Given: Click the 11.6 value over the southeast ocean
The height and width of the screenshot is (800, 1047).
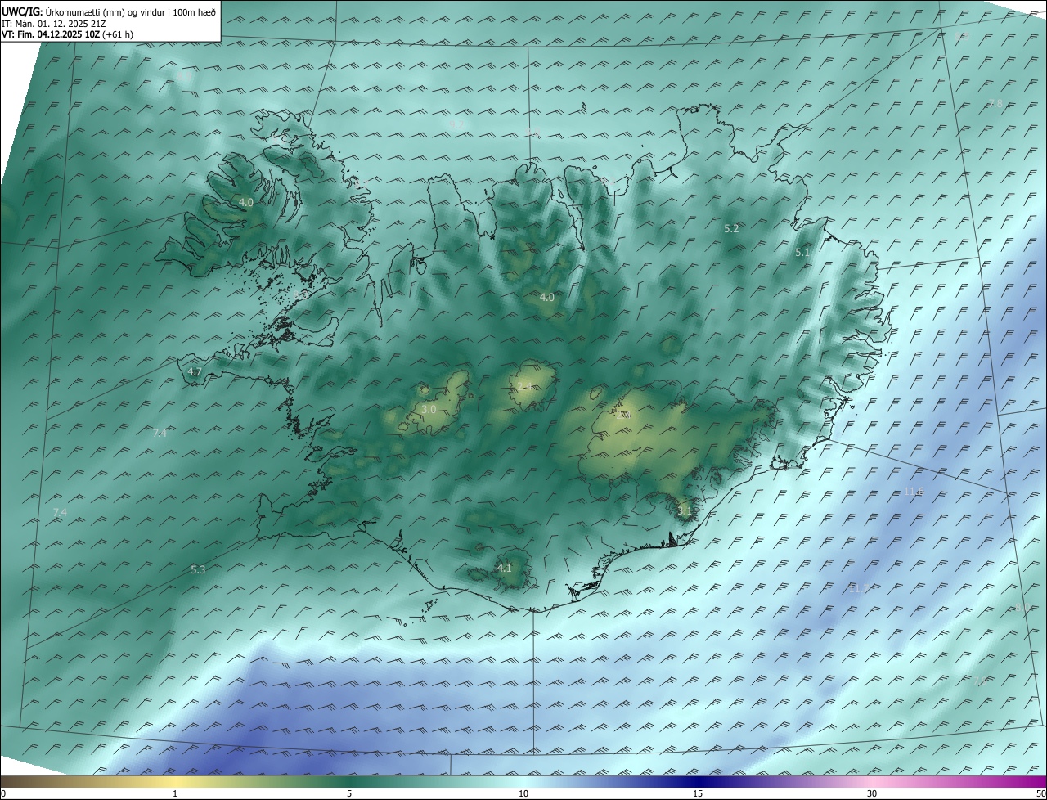Looking at the screenshot, I should (x=914, y=492).
